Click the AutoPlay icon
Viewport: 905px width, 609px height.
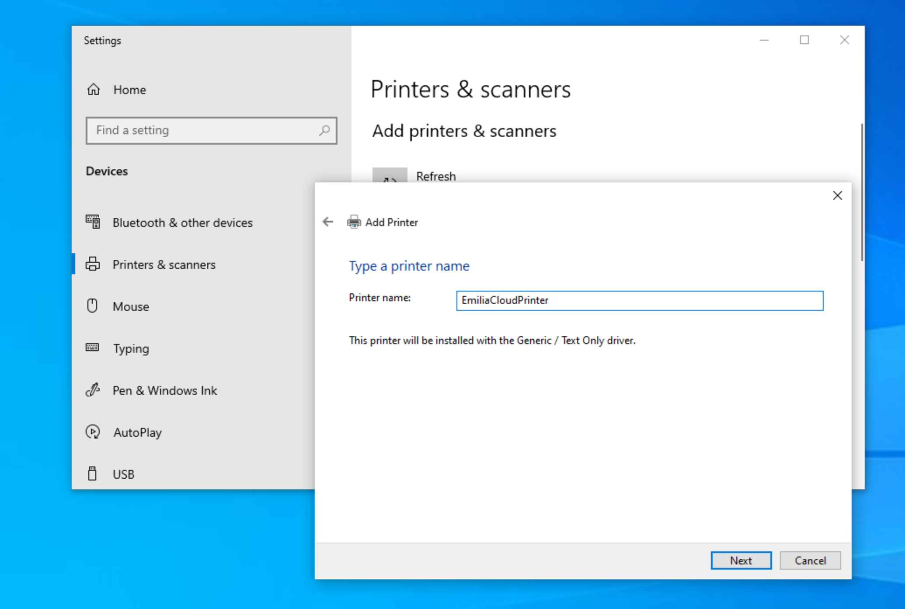click(93, 432)
